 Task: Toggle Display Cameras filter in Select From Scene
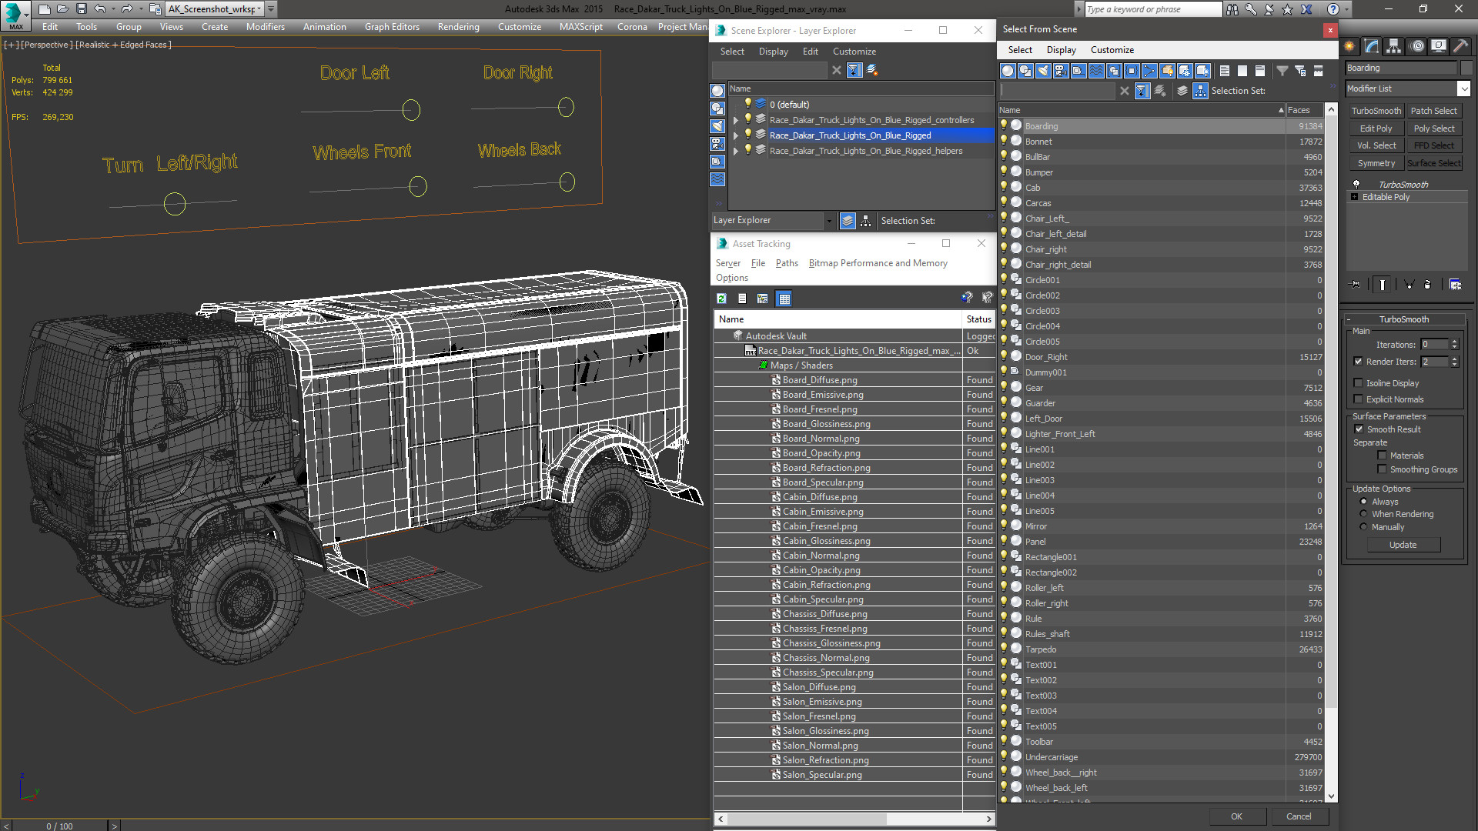(x=1061, y=71)
